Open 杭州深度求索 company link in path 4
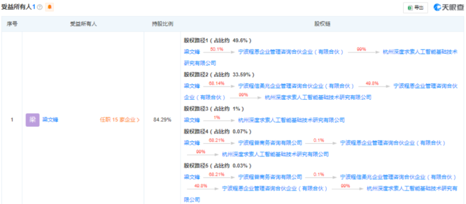Screen dimensions: 466x204 [276, 154]
